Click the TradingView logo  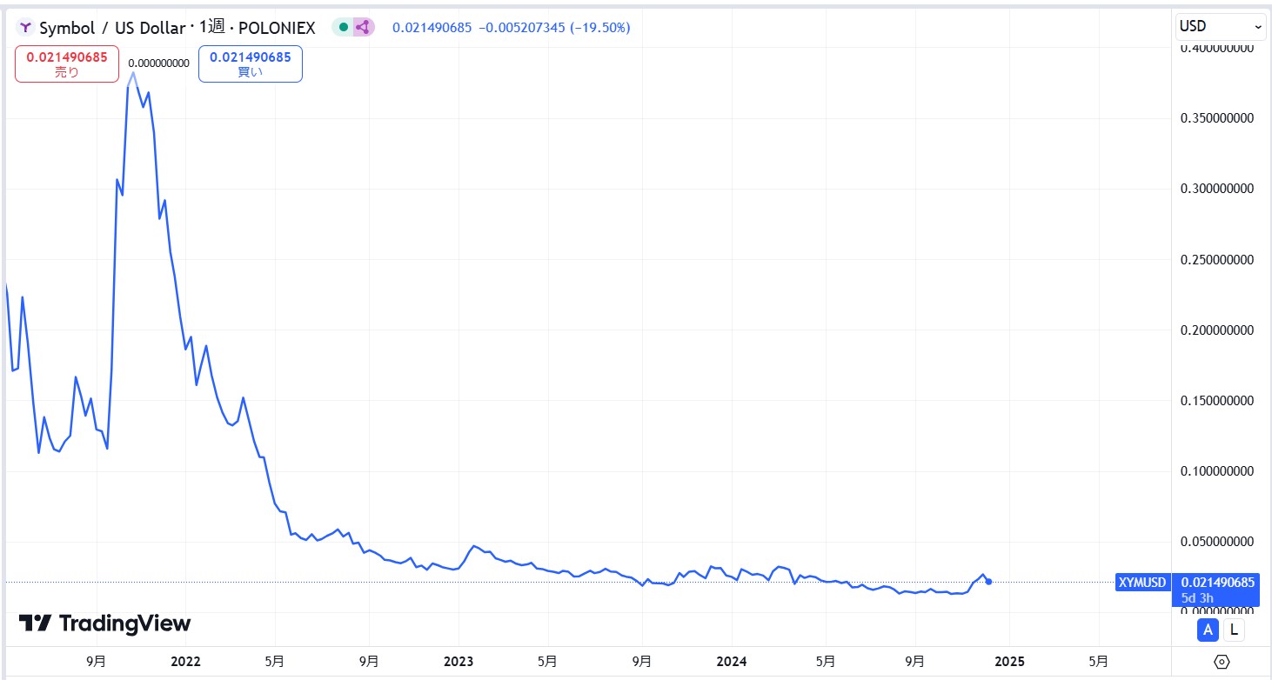tap(104, 623)
